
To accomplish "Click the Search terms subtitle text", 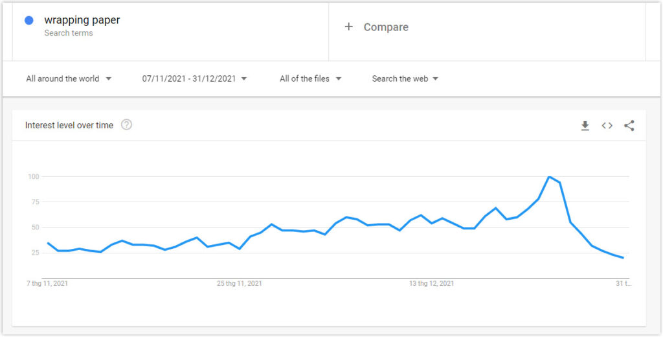I will (69, 33).
